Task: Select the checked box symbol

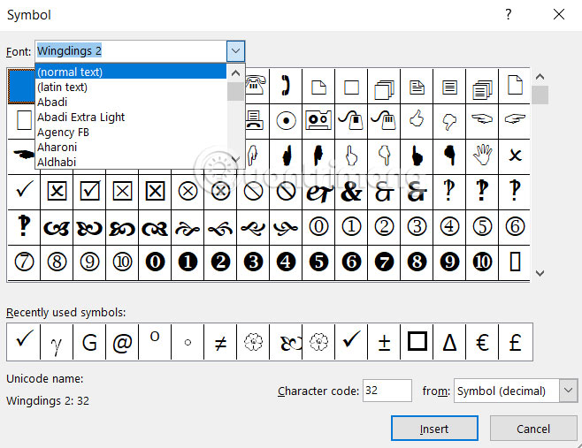Action: click(x=89, y=191)
